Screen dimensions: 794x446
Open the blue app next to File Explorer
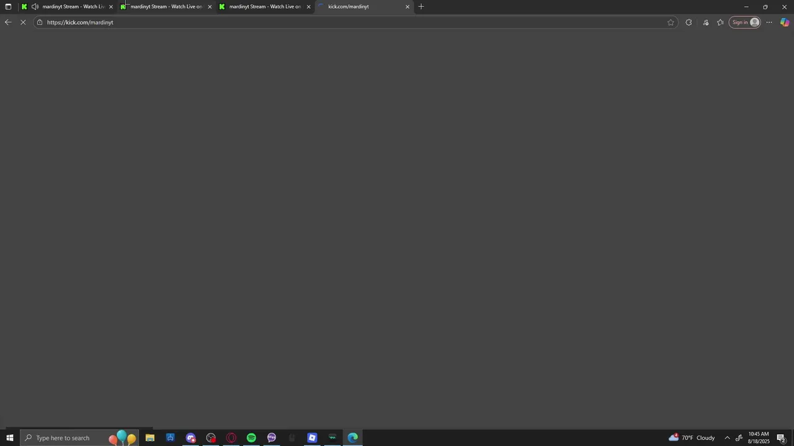(x=170, y=438)
